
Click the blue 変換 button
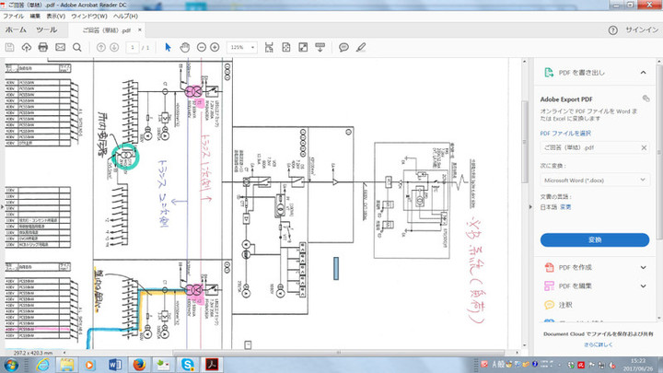(594, 239)
